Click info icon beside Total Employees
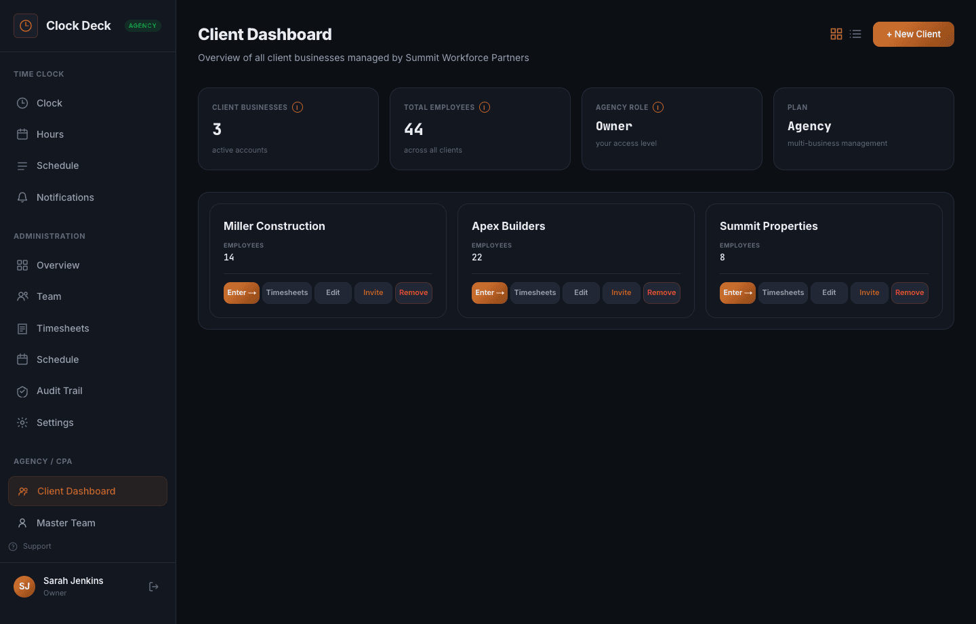Image resolution: width=976 pixels, height=624 pixels. click(x=485, y=107)
